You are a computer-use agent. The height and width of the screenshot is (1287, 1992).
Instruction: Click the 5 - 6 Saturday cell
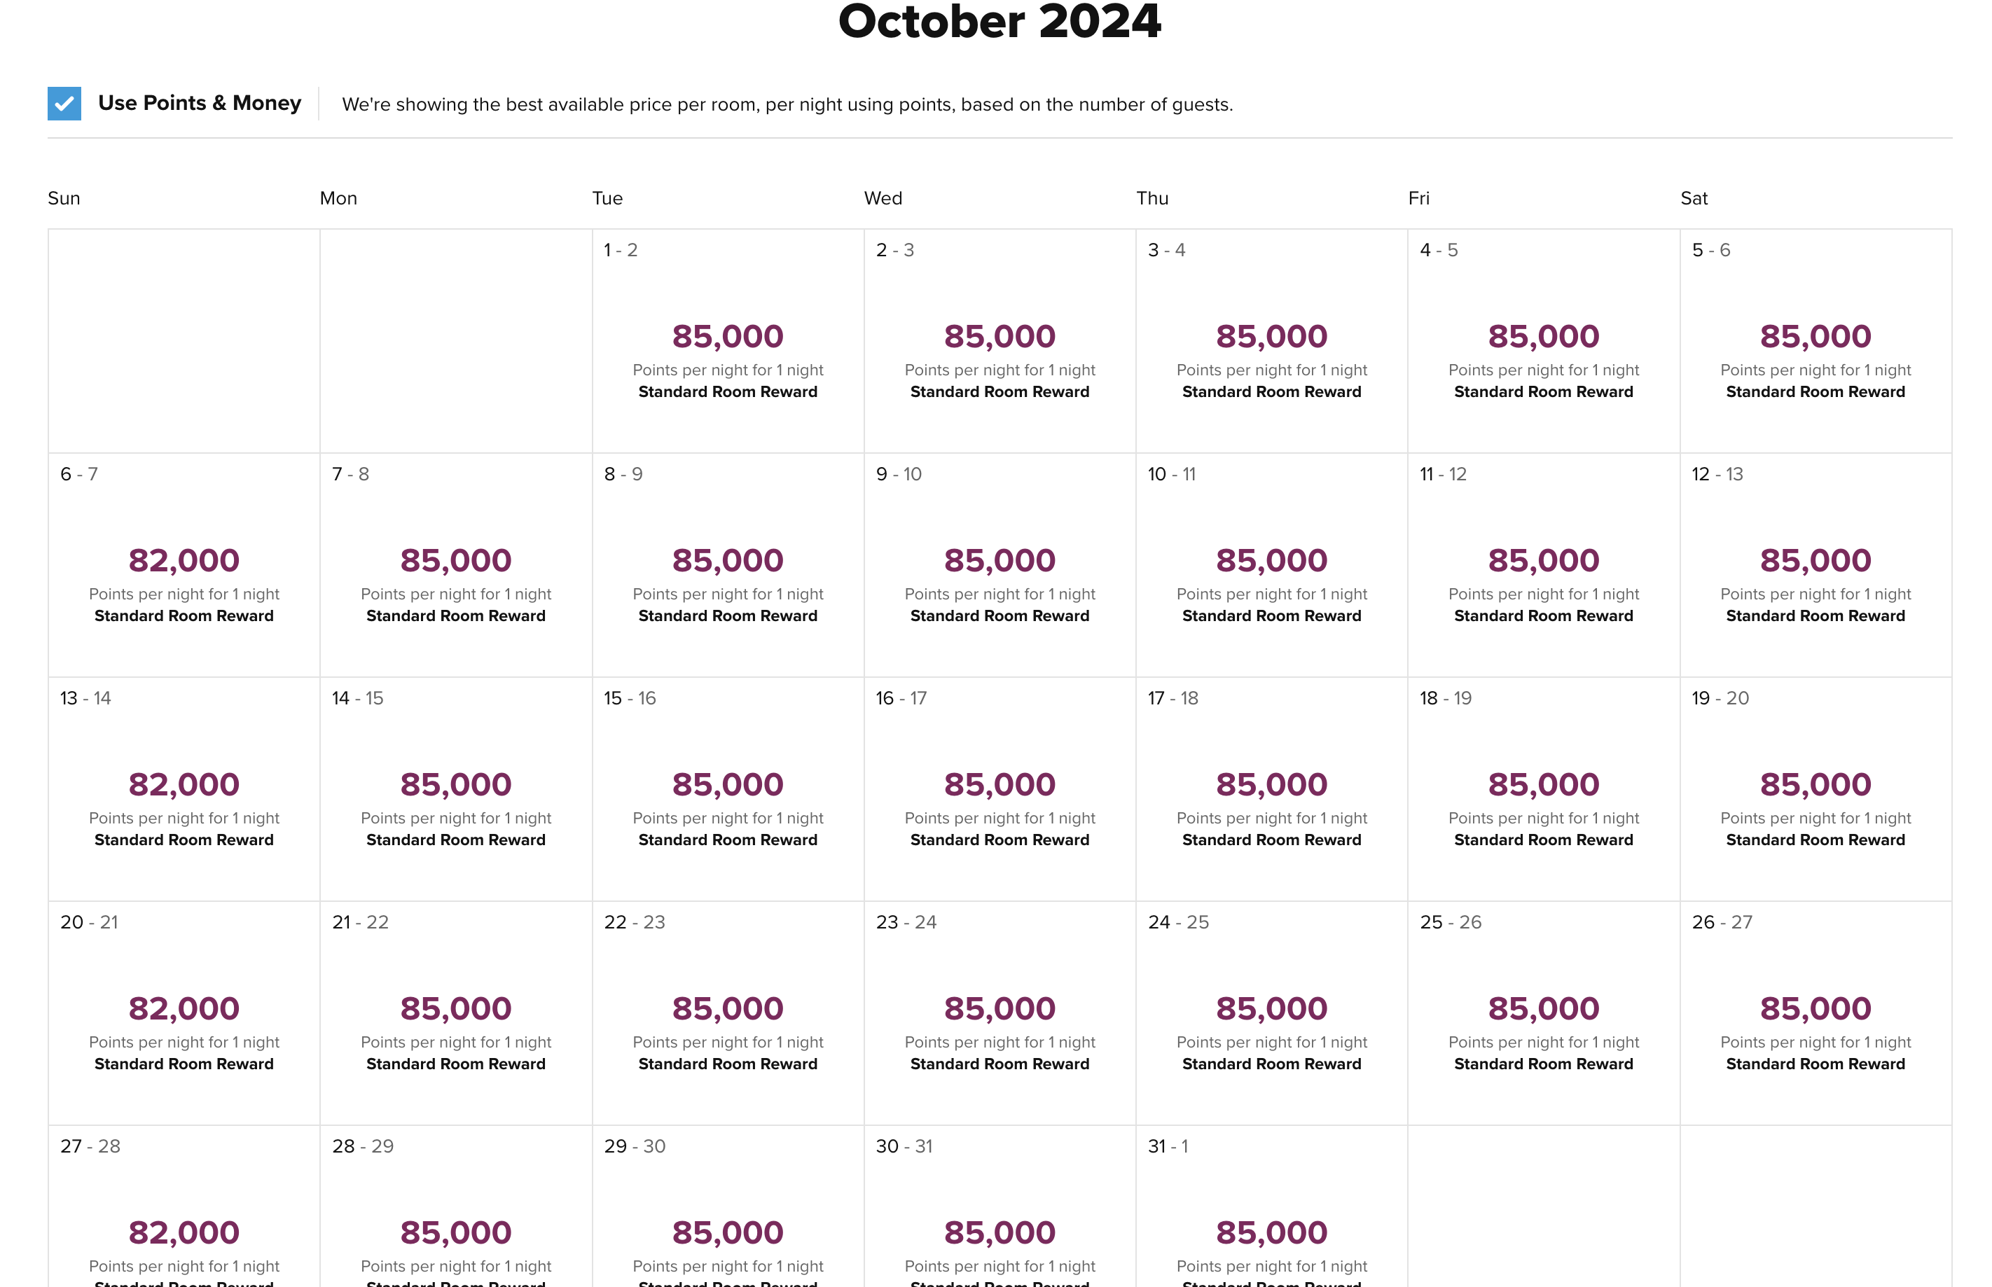click(x=1815, y=341)
